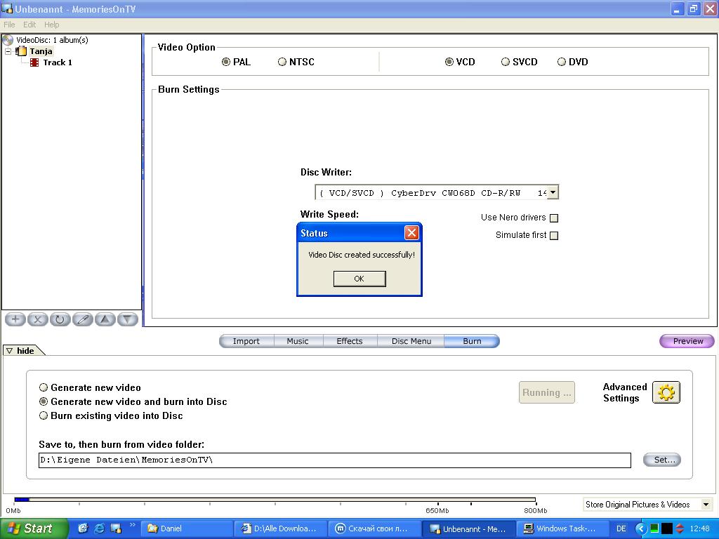Switch to the Import tab
This screenshot has width=719, height=539.
[x=246, y=341]
